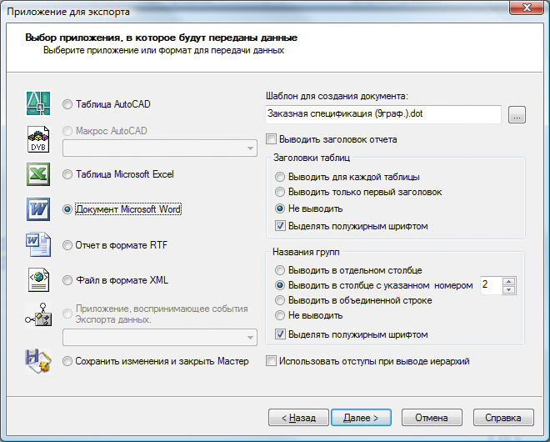Image resolution: width=550 pixels, height=442 pixels.
Task: Select 'Таблица Microsoft Excel' radio option
Action: [68, 174]
